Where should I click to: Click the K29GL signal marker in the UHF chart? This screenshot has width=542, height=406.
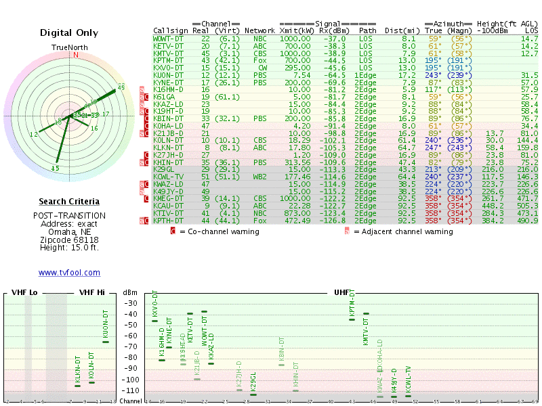253,394
